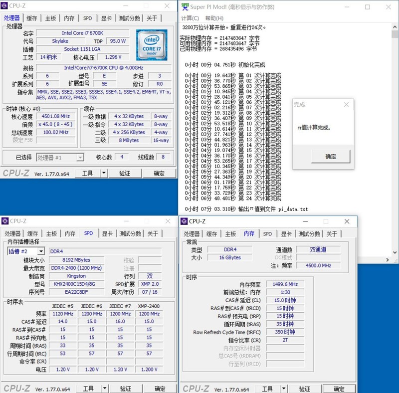The width and height of the screenshot is (399, 393).
Task: Click 确定 in the 完成 dialog
Action: click(331, 157)
